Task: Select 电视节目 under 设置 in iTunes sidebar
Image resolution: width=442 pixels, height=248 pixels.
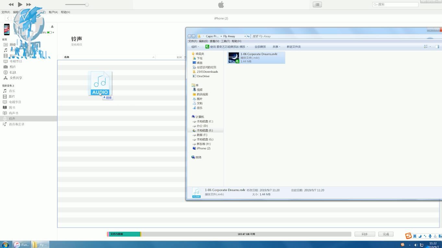Action: [16, 61]
